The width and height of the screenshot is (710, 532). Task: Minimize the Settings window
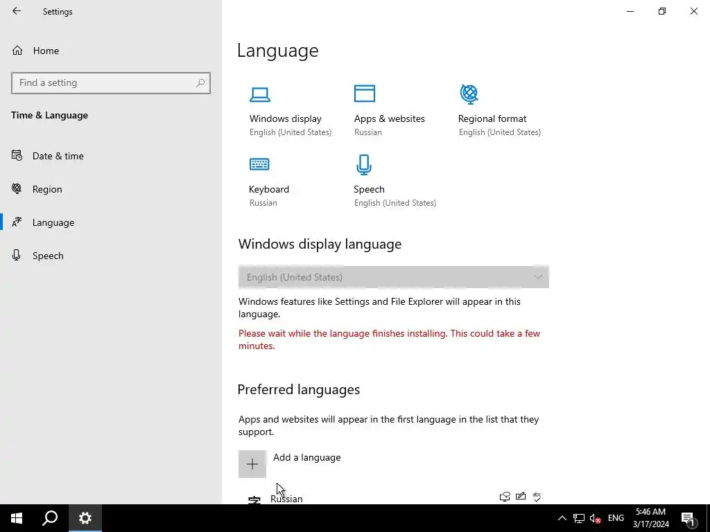point(630,11)
